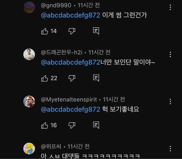Open the @gnd9990 channel name link
The width and height of the screenshot is (182, 159).
tap(56, 5)
